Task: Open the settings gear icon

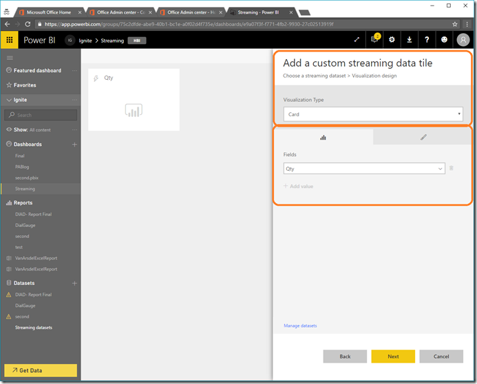Action: point(392,40)
